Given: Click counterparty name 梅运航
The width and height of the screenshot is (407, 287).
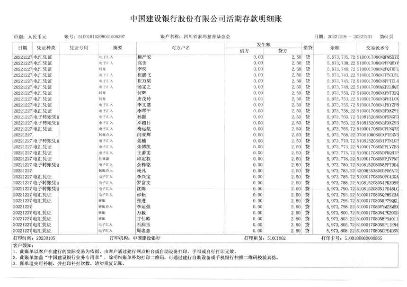Looking at the screenshot, I should click(144, 129).
